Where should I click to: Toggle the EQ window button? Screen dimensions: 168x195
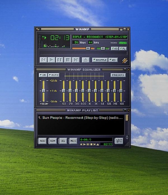coord(115,48)
